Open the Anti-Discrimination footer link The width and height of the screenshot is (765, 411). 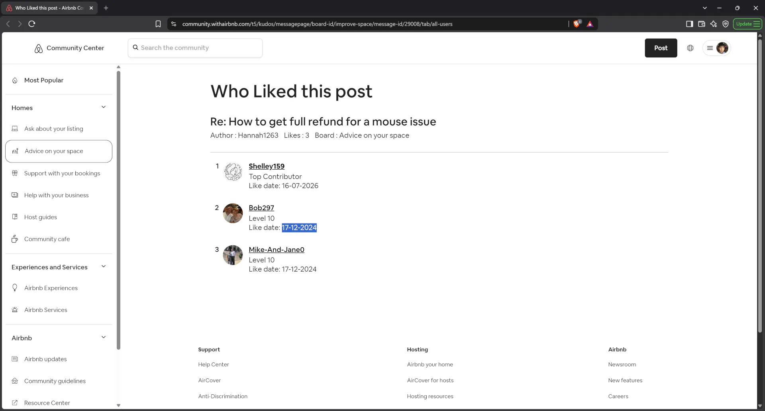[223, 396]
